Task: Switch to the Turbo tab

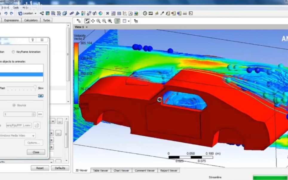Action: click(x=46, y=20)
